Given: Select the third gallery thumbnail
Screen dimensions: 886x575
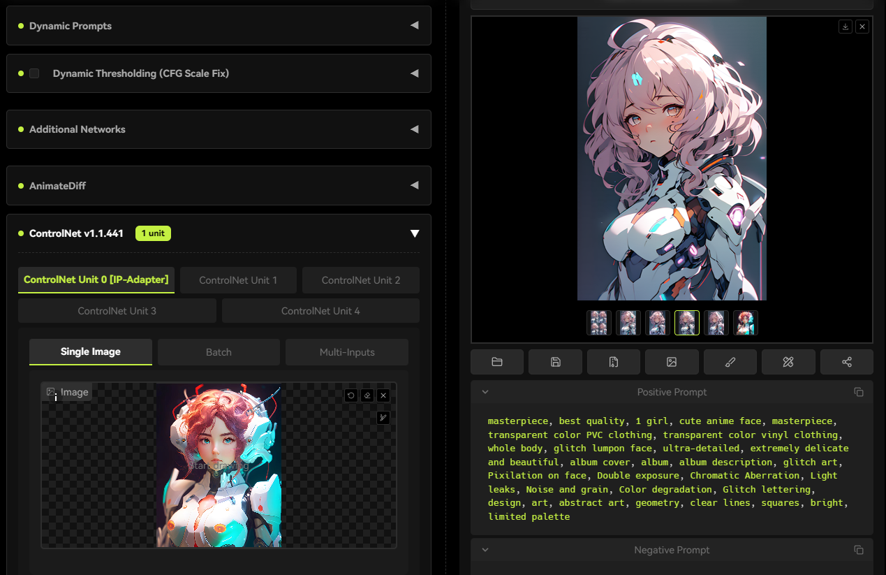Looking at the screenshot, I should coord(658,323).
